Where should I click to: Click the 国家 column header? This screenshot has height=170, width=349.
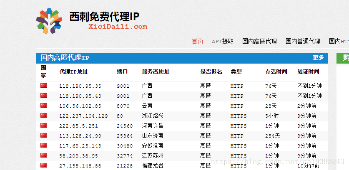(43, 71)
